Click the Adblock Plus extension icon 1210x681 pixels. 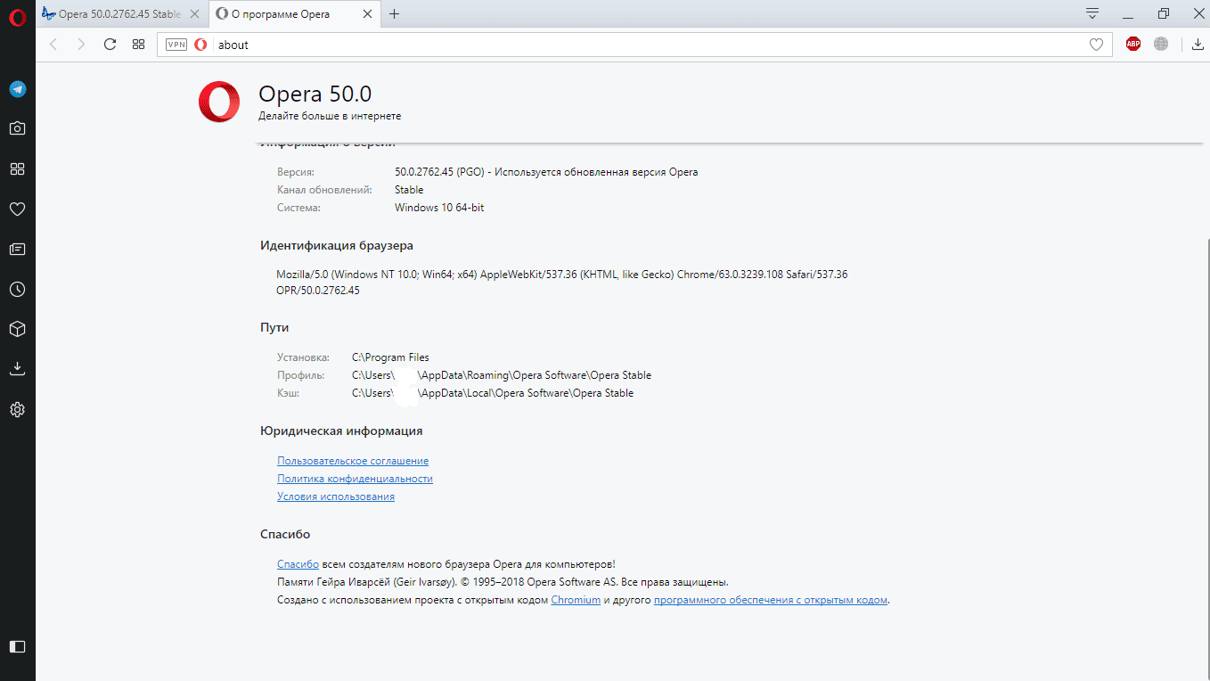click(1132, 45)
